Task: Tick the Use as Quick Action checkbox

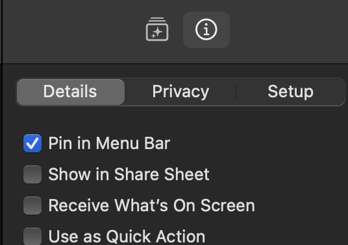Action: tap(32, 237)
